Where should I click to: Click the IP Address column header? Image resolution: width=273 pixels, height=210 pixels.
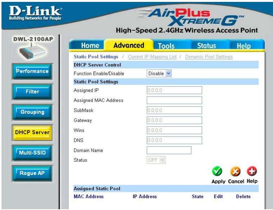click(145, 196)
